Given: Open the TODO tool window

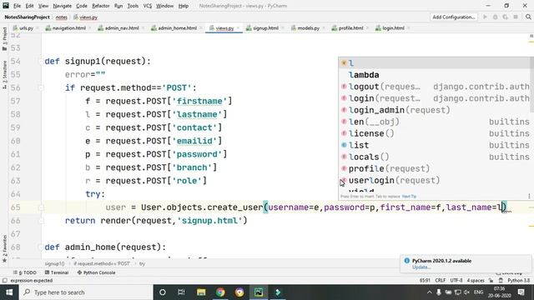Looking at the screenshot, I should [x=25, y=272].
